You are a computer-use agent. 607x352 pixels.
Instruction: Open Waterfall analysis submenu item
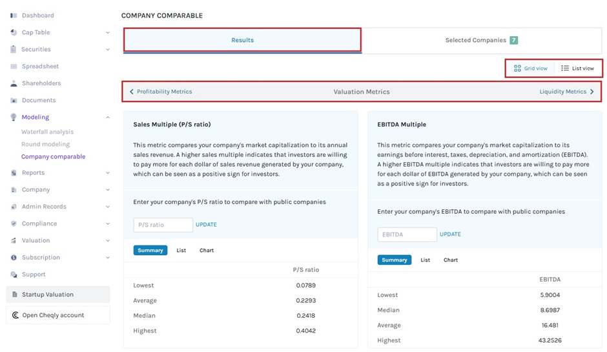[x=47, y=132]
